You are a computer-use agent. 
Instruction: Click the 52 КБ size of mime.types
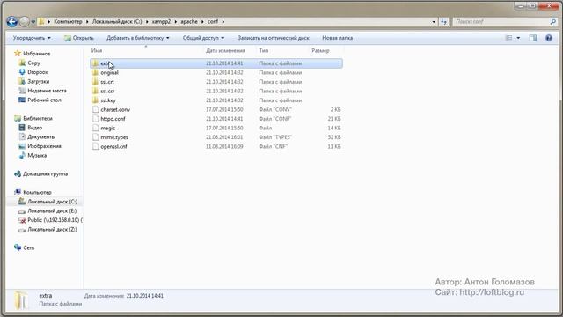pyautogui.click(x=334, y=137)
